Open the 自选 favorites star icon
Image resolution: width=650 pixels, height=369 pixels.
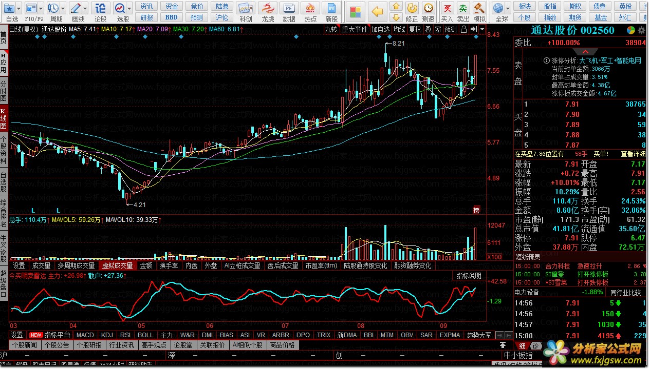pos(10,8)
